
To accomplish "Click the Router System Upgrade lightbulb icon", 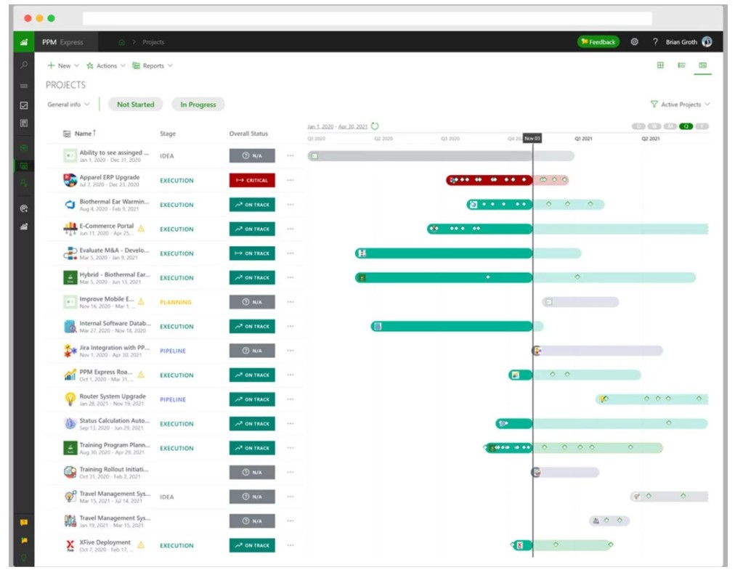I will [70, 399].
